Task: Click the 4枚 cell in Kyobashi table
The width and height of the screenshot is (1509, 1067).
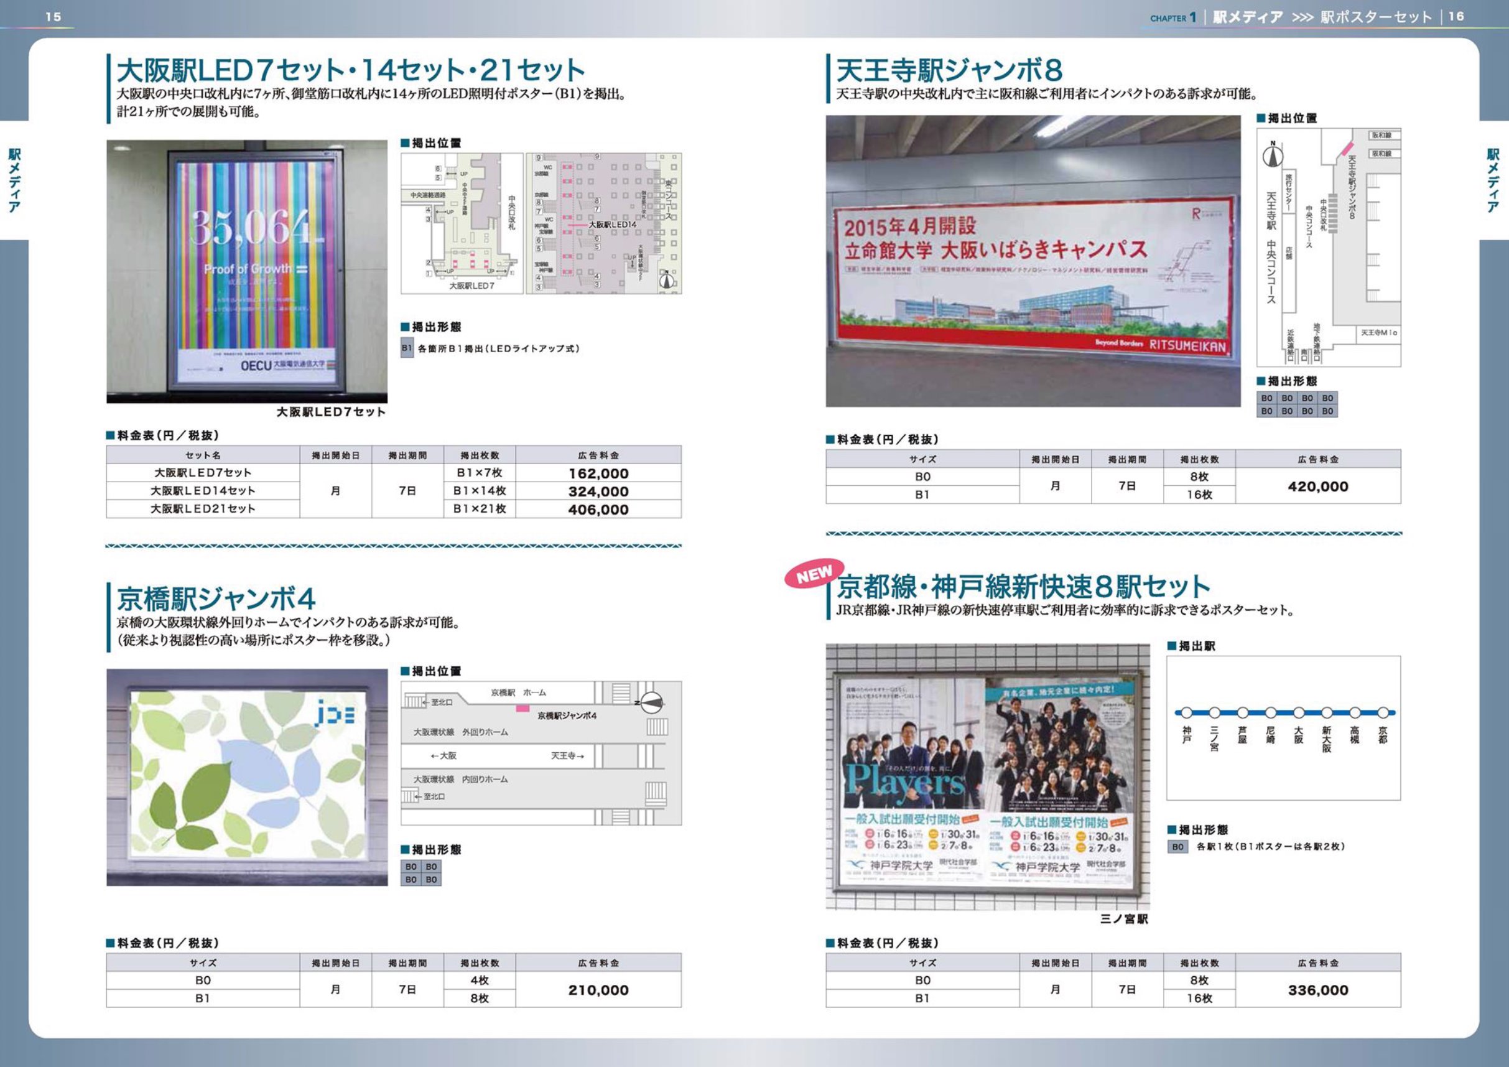Action: point(480,981)
